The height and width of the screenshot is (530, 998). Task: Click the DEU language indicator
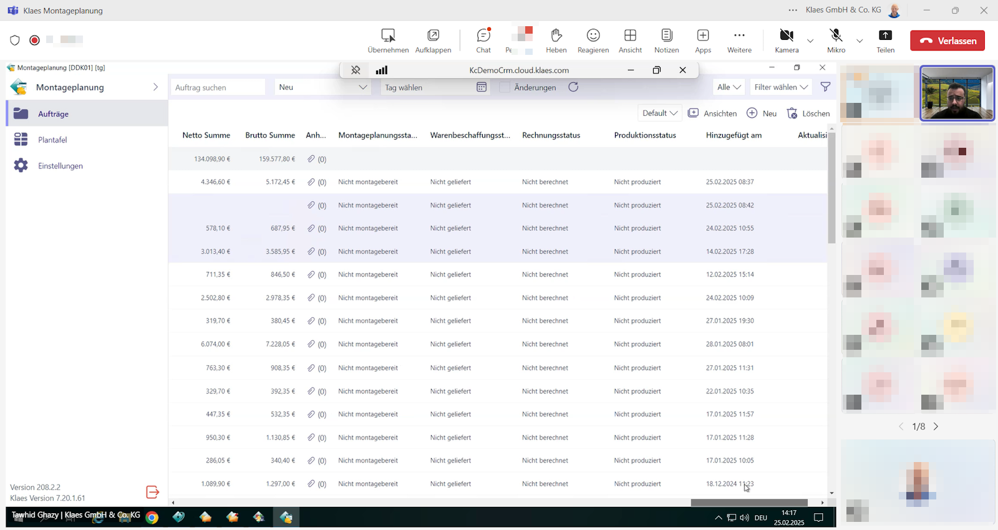pyautogui.click(x=760, y=518)
